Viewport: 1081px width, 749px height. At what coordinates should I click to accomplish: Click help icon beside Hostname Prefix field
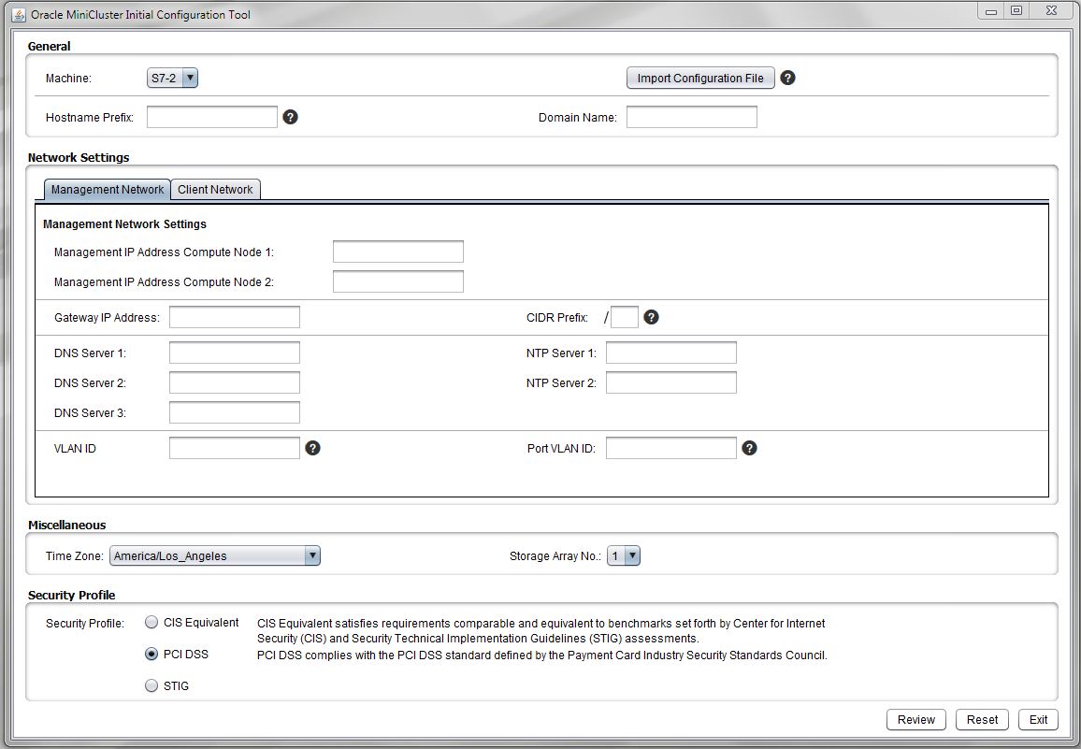(x=290, y=117)
